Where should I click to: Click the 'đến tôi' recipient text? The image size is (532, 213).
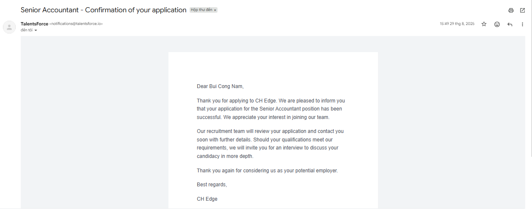(x=27, y=30)
